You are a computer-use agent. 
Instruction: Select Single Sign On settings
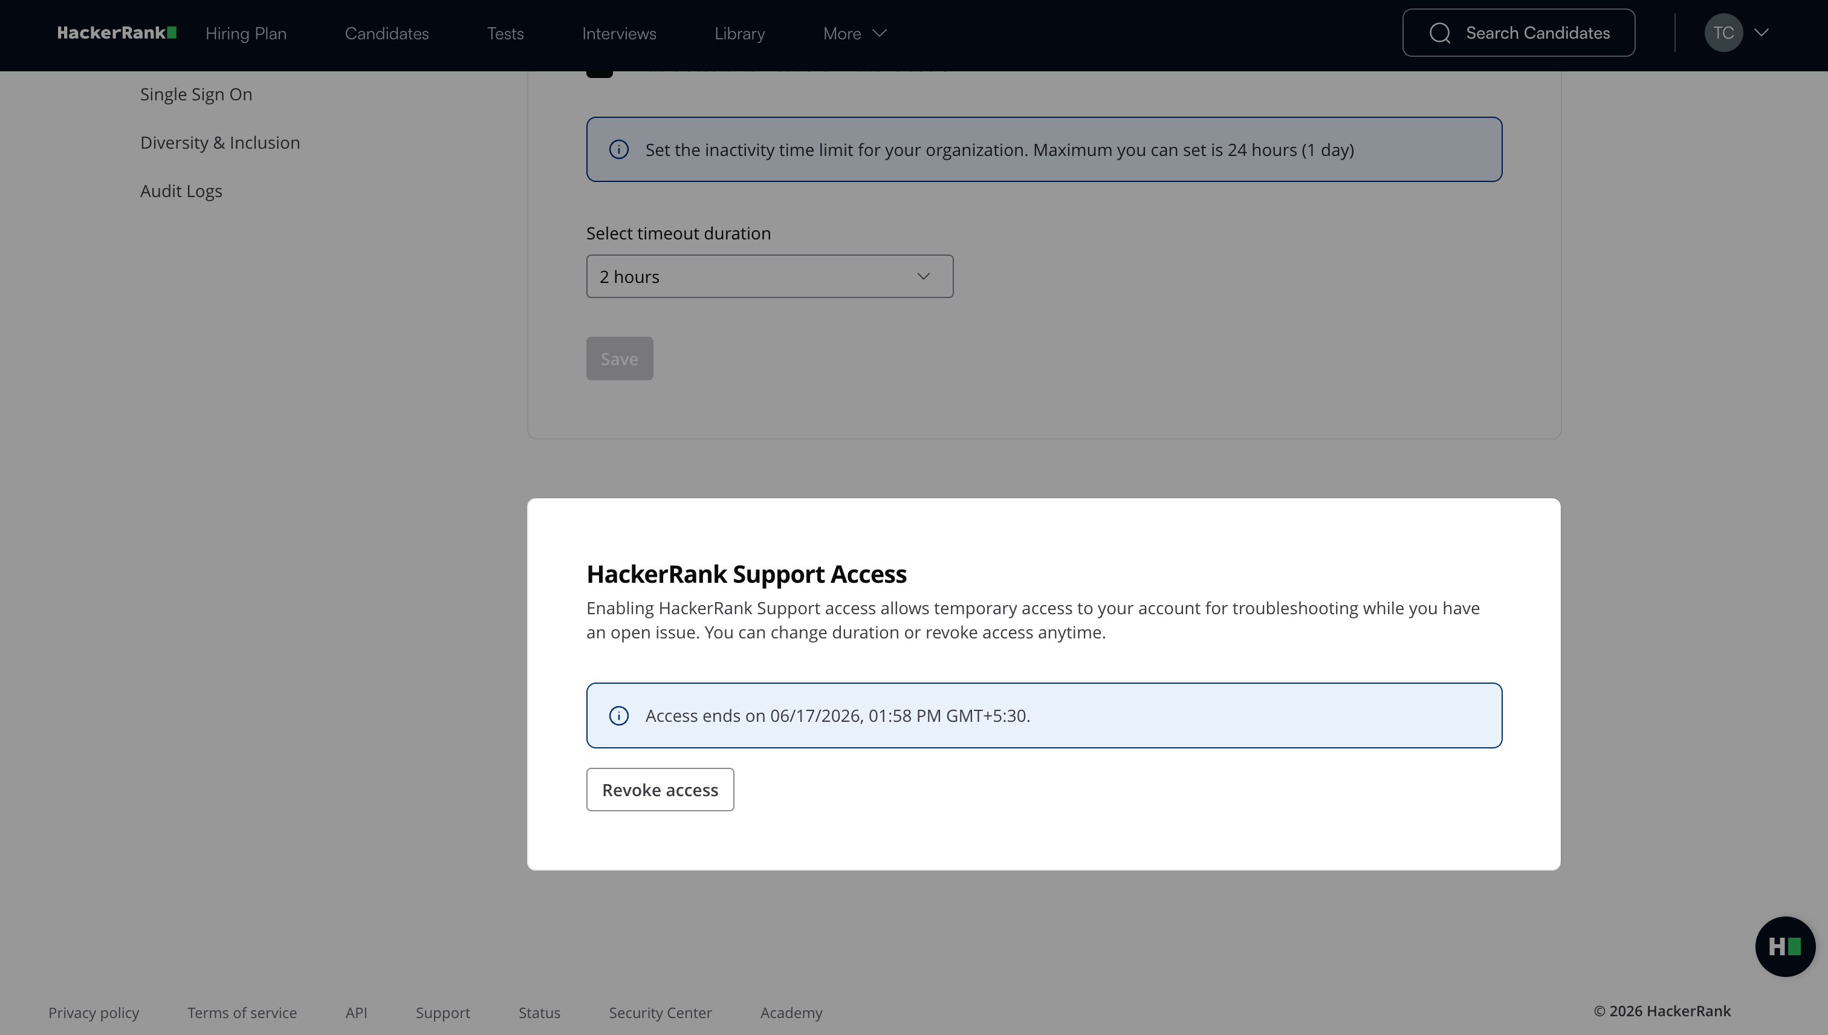point(196,94)
